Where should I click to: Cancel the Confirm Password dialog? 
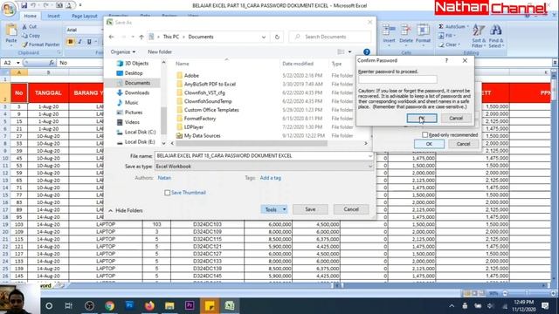(x=456, y=119)
